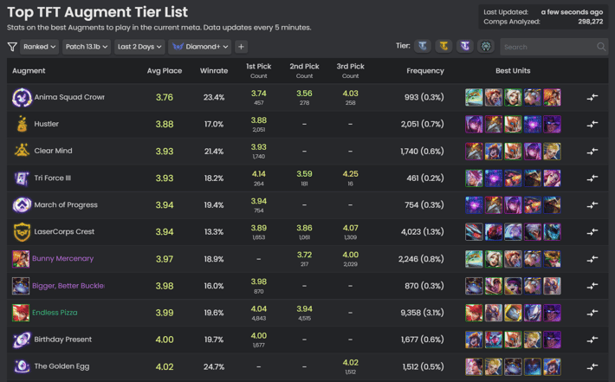Click first best unit thumbnail for Tri Force III
This screenshot has width=615, height=382.
coord(474,178)
